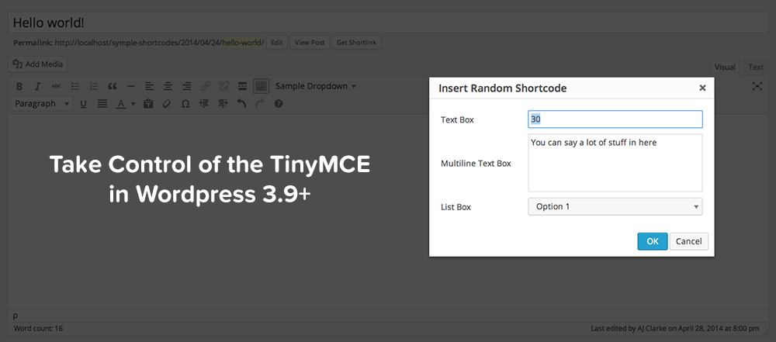776x342 pixels.
Task: Click the insert link icon
Action: coord(206,86)
